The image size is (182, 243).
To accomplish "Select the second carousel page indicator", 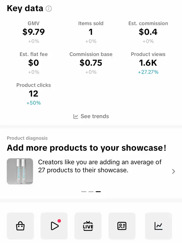I will pos(91,192).
